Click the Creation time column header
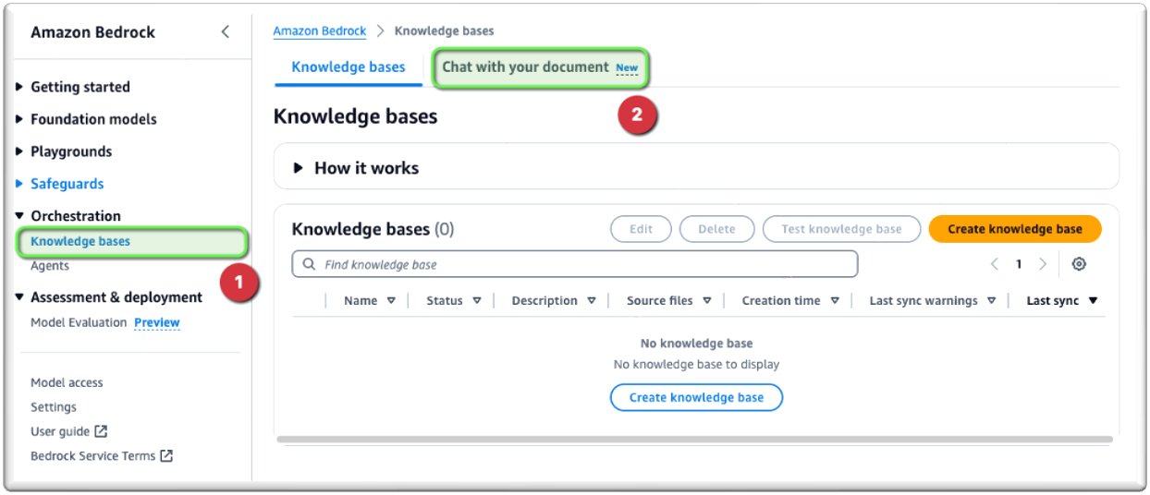Screen dimensions: 1150x495 point(781,301)
